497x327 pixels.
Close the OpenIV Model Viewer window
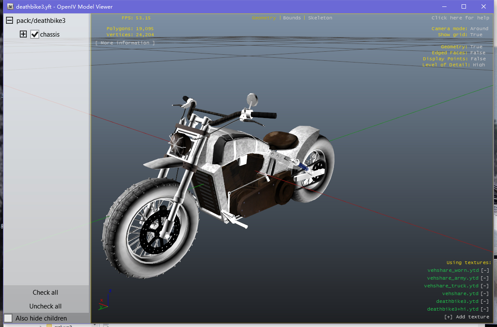click(483, 6)
